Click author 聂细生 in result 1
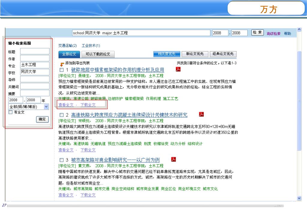The width and height of the screenshot is (307, 209). pyautogui.click(x=84, y=76)
